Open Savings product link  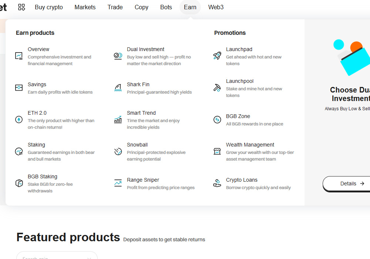(x=37, y=84)
